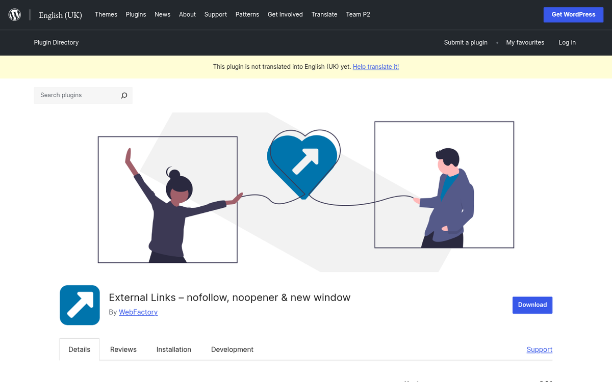
Task: Click the English (UK) locale label
Action: 60,15
